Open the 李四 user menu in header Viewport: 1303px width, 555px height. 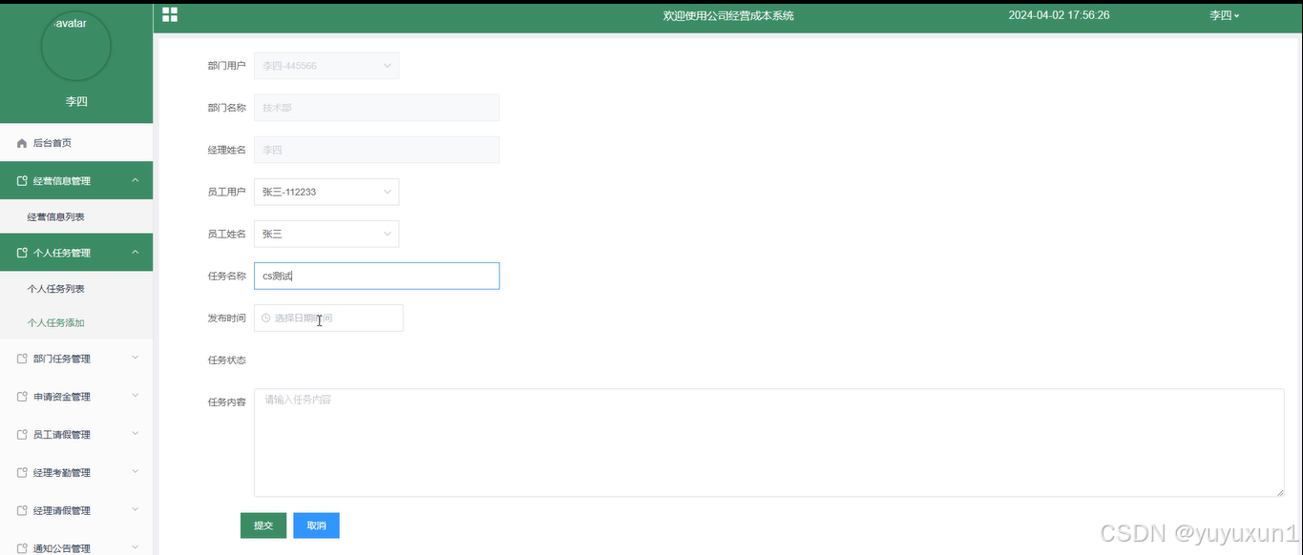pos(1224,15)
